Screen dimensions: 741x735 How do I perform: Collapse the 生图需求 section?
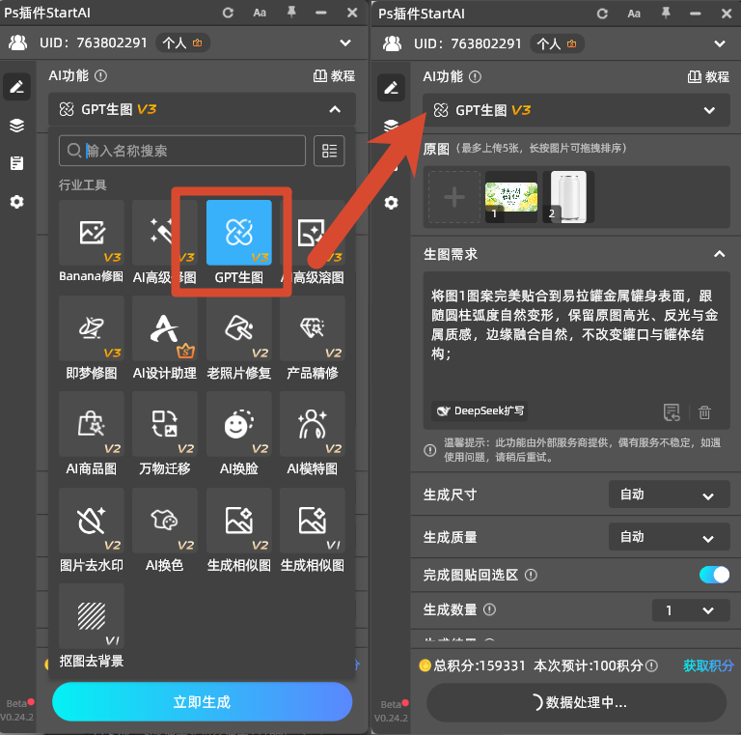pyautogui.click(x=719, y=254)
